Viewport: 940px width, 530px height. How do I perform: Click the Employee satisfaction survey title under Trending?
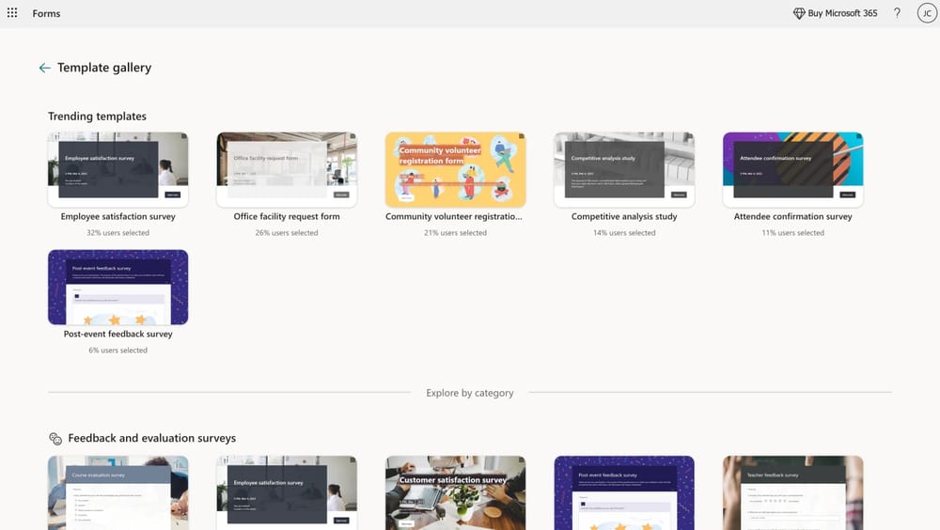(117, 216)
